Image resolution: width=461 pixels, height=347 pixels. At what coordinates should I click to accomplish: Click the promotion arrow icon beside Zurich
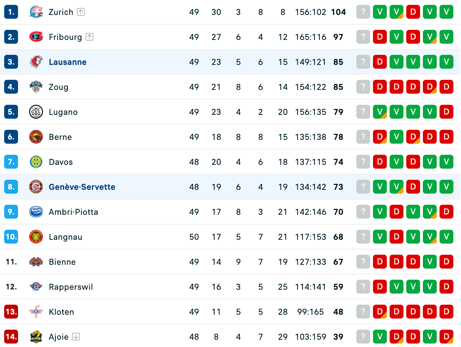pyautogui.click(x=81, y=12)
